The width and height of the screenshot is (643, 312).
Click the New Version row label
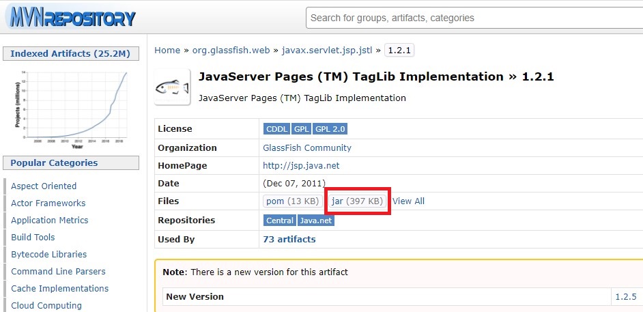(x=195, y=297)
